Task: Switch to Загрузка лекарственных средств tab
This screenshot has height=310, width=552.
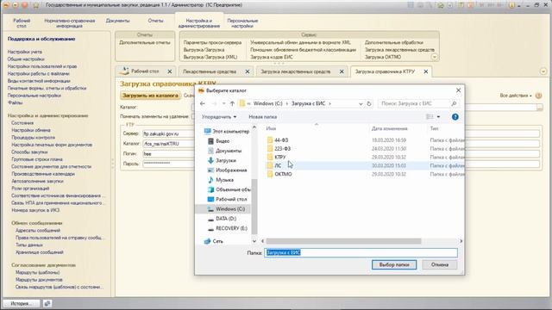Action: tap(295, 71)
